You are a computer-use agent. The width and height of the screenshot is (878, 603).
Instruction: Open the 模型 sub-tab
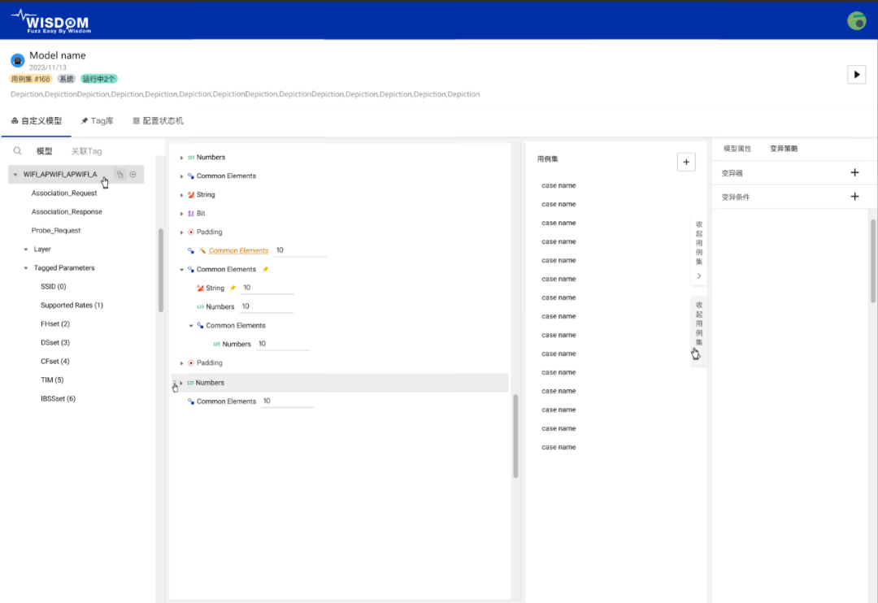coord(44,151)
